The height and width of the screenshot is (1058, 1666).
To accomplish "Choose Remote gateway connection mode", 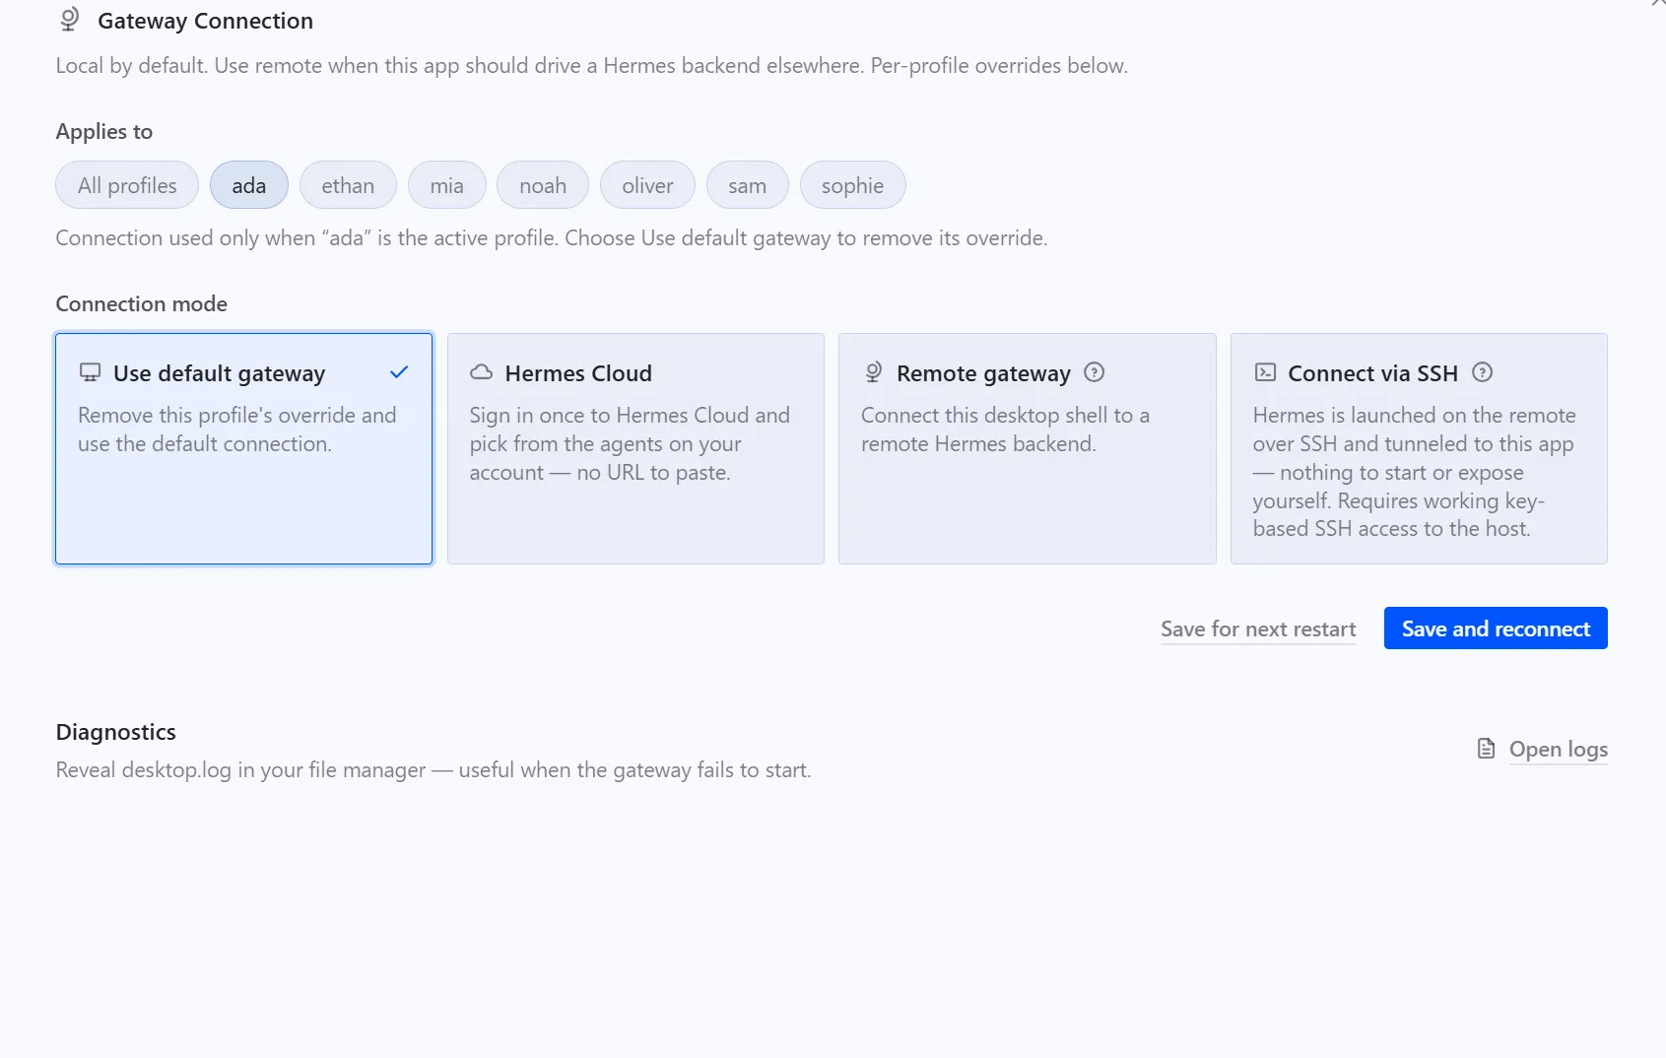I will pos(1028,448).
